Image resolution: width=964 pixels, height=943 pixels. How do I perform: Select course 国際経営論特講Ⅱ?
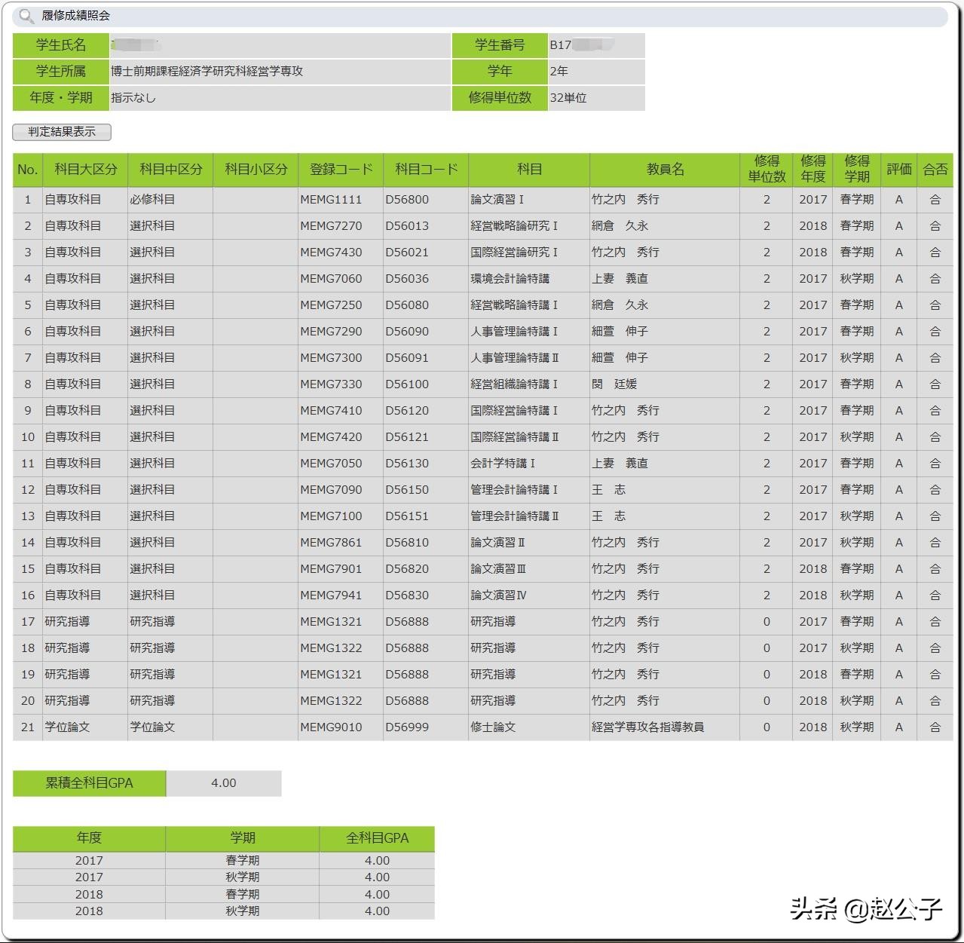[515, 437]
